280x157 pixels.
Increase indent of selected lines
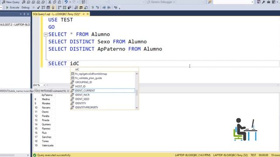[109, 7]
